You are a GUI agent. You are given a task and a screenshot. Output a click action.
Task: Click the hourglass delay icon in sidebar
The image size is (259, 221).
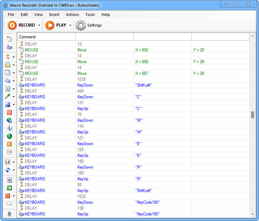[8, 57]
